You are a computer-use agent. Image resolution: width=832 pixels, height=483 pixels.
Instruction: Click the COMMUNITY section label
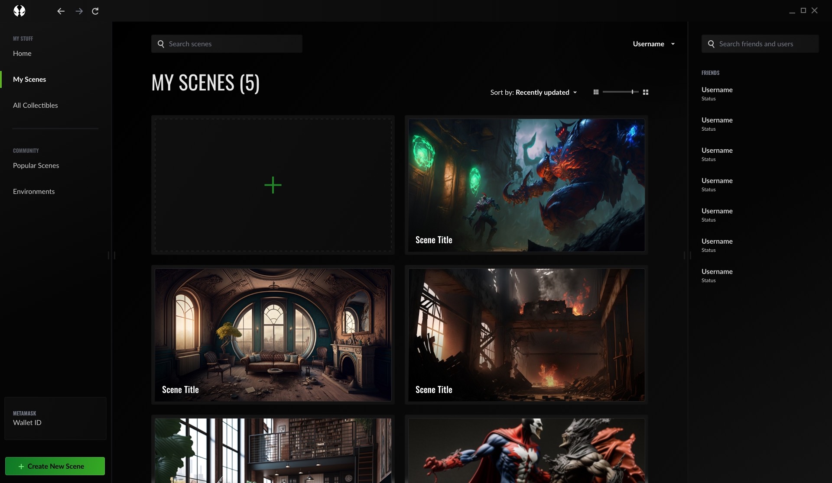[26, 151]
